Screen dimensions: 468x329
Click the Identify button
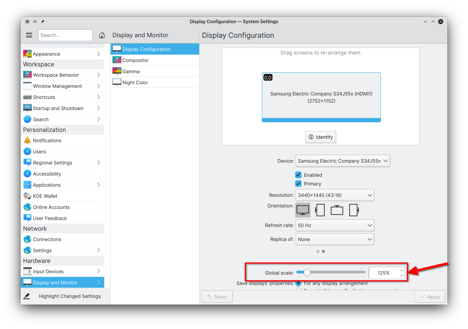tap(320, 137)
